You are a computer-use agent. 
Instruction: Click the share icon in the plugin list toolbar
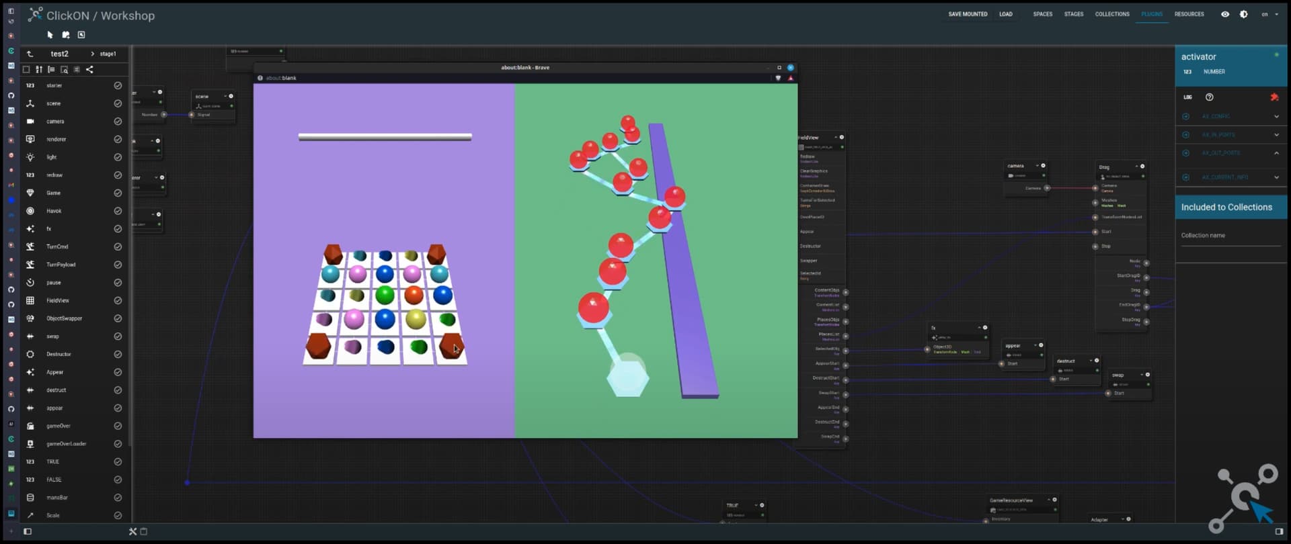pos(89,69)
